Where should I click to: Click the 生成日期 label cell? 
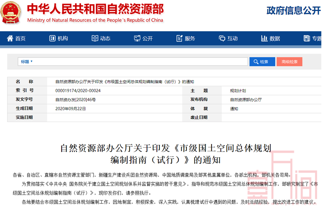coord(27,109)
